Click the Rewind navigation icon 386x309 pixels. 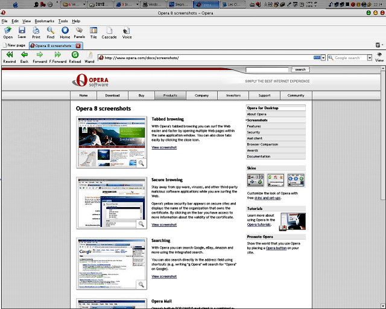tap(10, 54)
